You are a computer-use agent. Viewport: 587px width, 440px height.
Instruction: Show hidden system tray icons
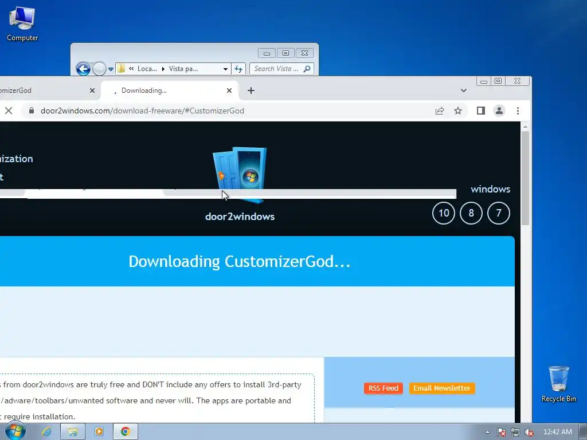coord(487,432)
